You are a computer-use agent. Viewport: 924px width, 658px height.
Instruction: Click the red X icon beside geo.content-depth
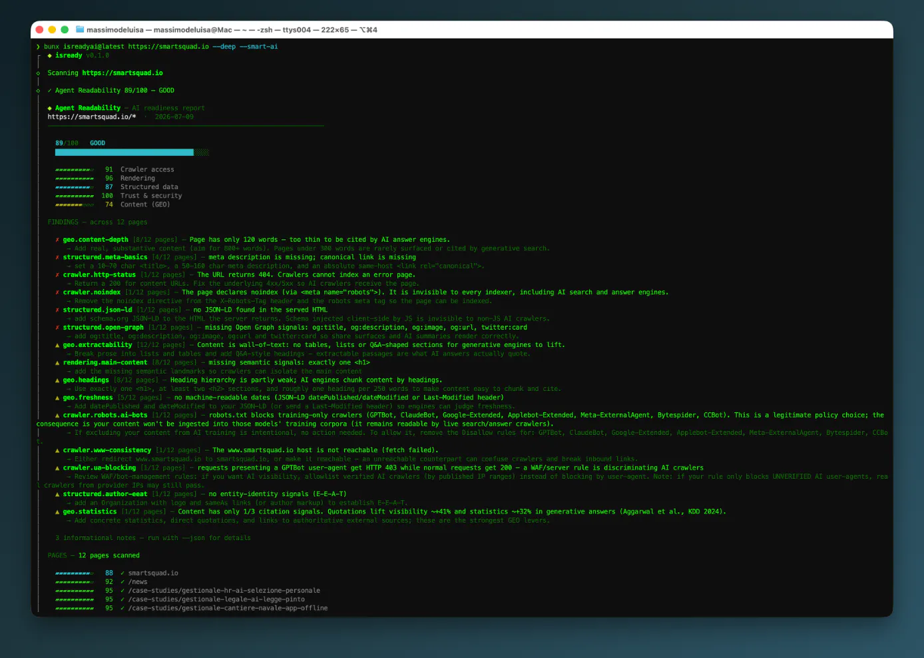tap(57, 240)
